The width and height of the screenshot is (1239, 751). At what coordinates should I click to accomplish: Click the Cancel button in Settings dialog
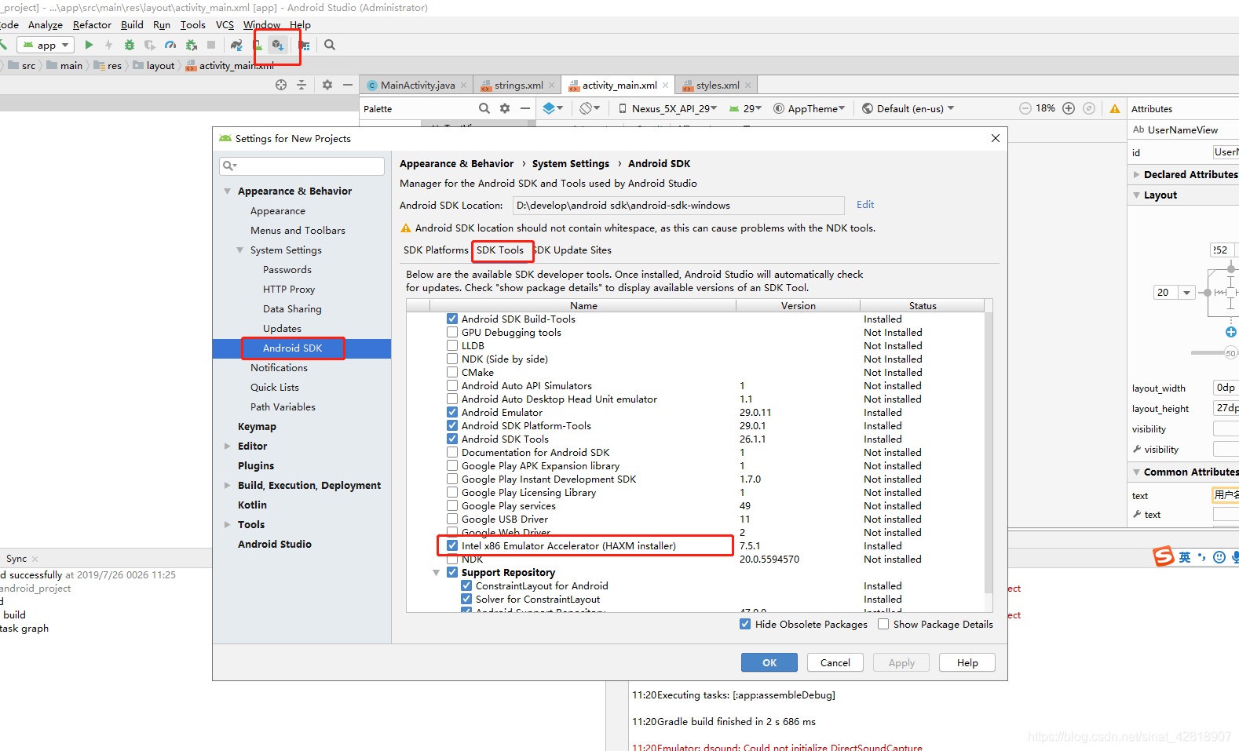[835, 662]
